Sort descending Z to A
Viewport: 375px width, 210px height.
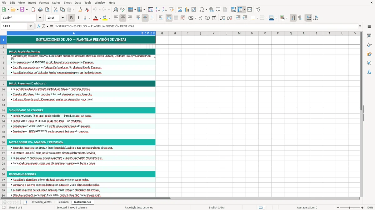[164, 10]
